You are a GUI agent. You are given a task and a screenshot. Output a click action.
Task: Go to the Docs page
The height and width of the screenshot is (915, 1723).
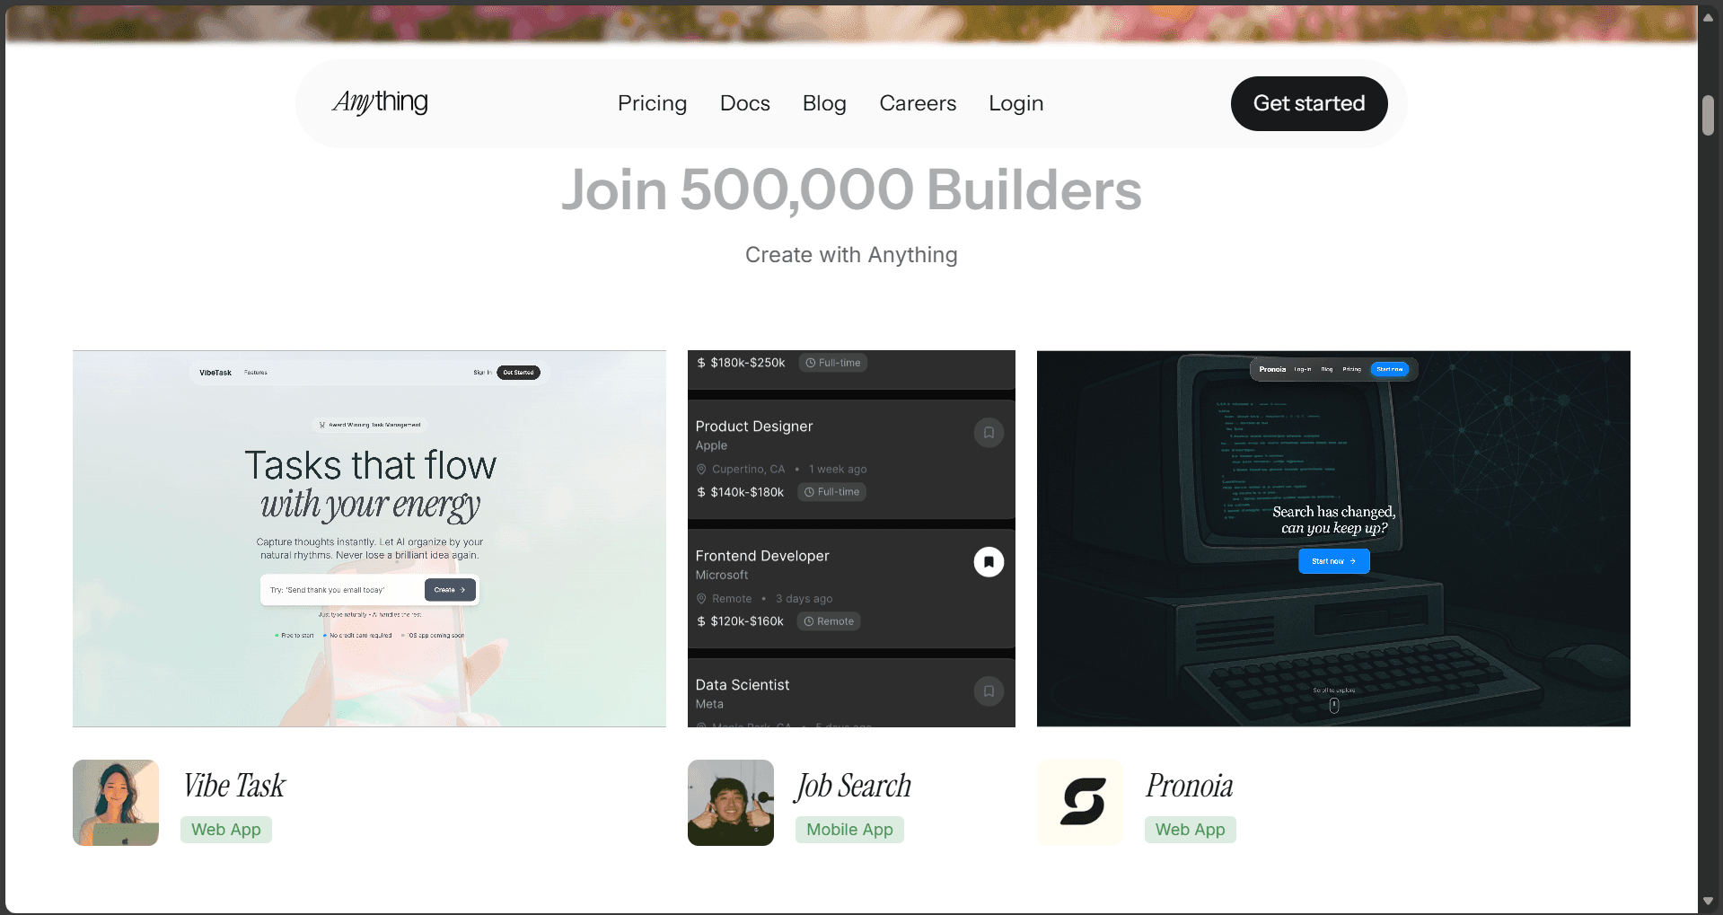pos(745,103)
